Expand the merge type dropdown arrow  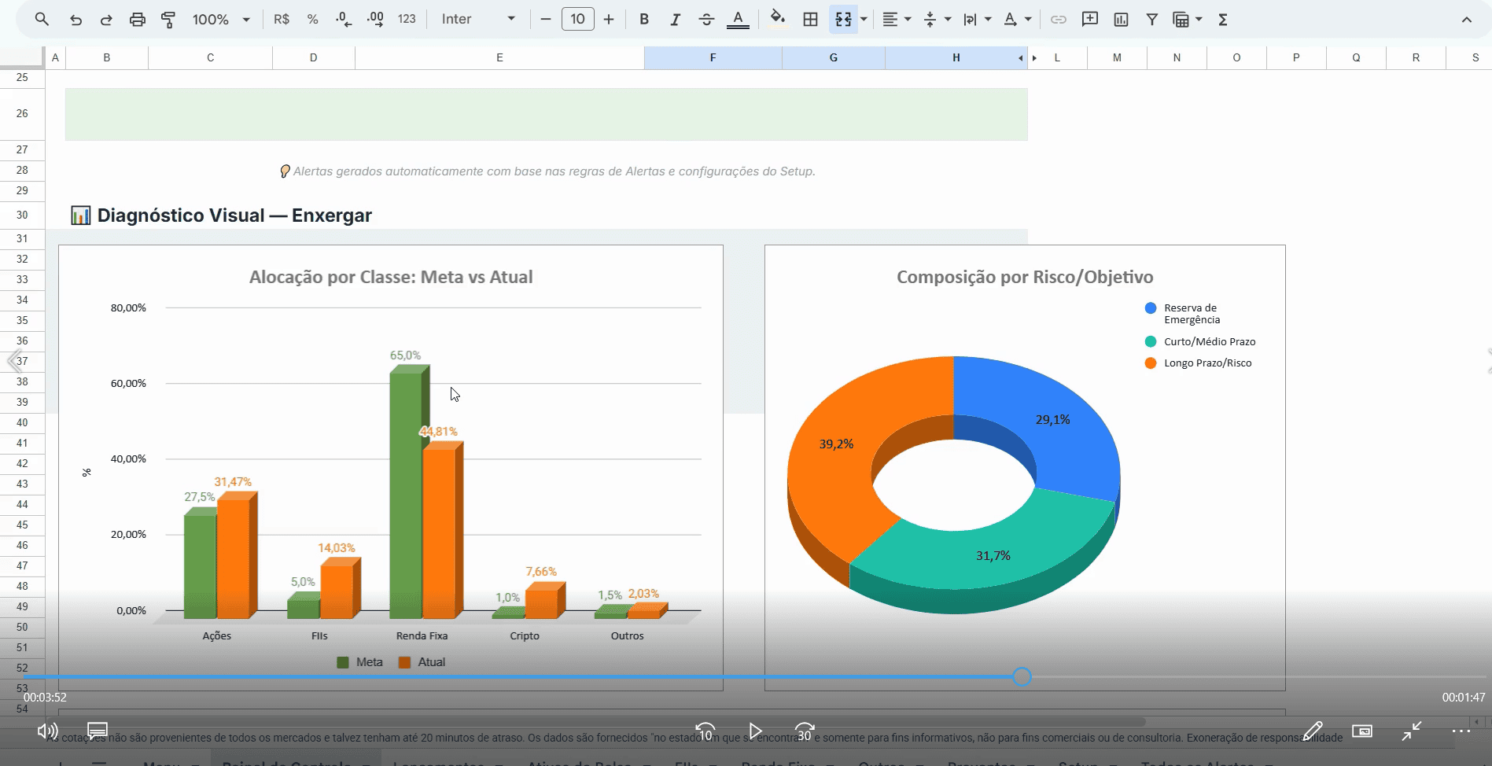[x=864, y=20]
